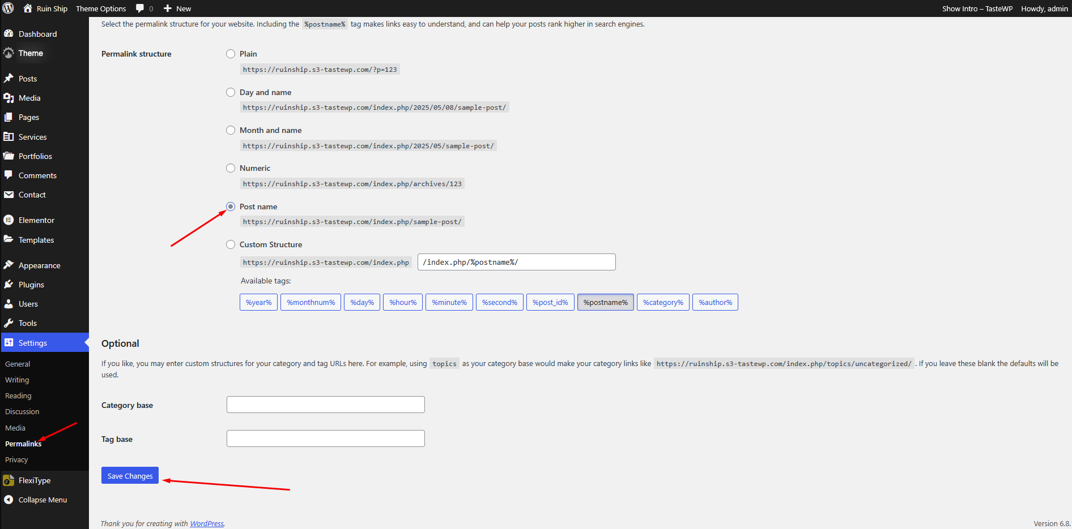This screenshot has width=1072, height=529.
Task: Click Theme Options in the admin bar
Action: click(x=101, y=8)
